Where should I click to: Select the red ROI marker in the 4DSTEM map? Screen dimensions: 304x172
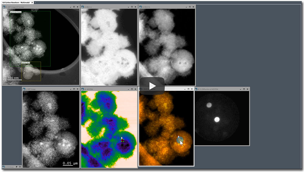122,141
